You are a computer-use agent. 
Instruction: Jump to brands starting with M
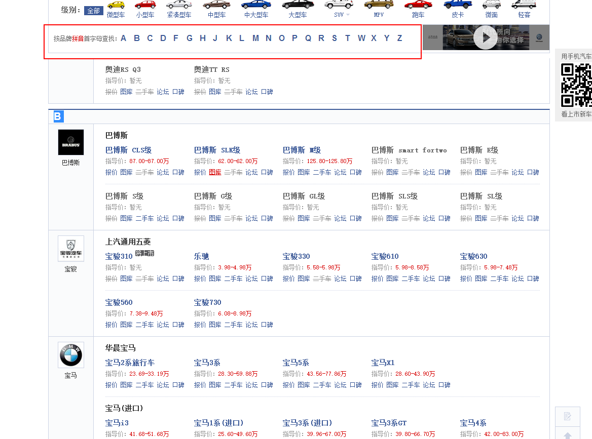[255, 38]
